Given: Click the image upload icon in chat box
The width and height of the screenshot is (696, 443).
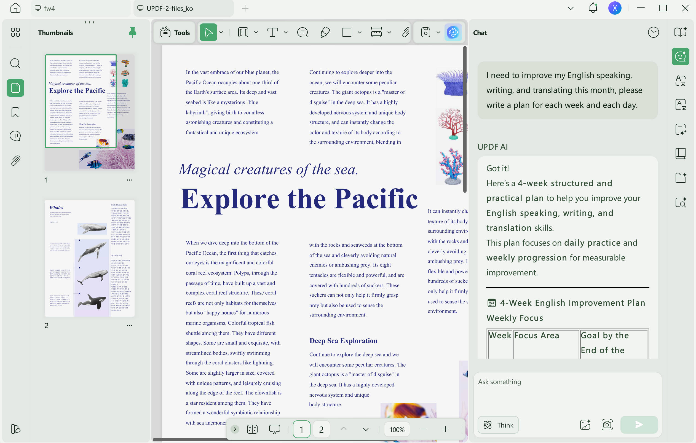Looking at the screenshot, I should [585, 425].
